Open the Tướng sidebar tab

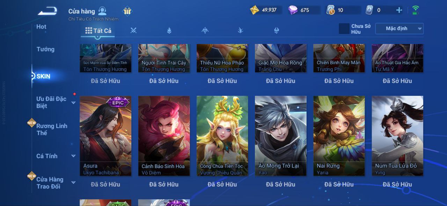(45, 49)
